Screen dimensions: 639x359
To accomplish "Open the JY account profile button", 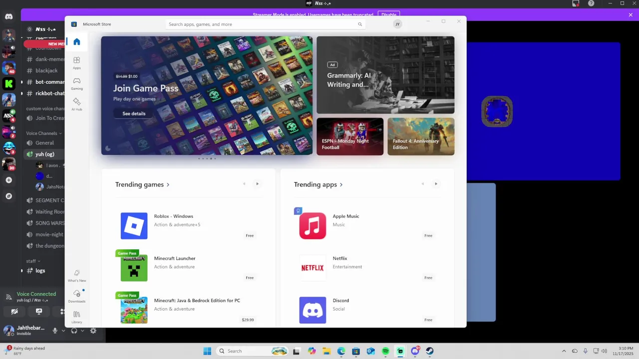I will point(397,24).
